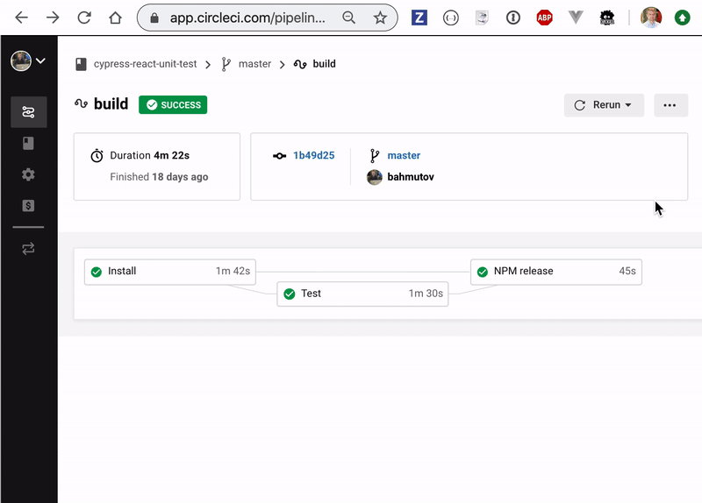702x503 pixels.
Task: Open the ABP ad blocker extension
Action: [x=544, y=18]
